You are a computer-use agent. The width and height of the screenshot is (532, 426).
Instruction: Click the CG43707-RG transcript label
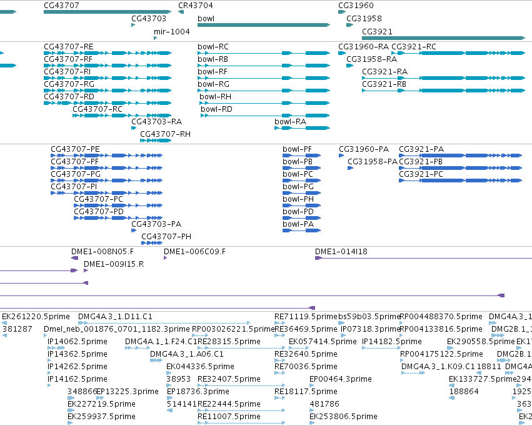click(69, 84)
